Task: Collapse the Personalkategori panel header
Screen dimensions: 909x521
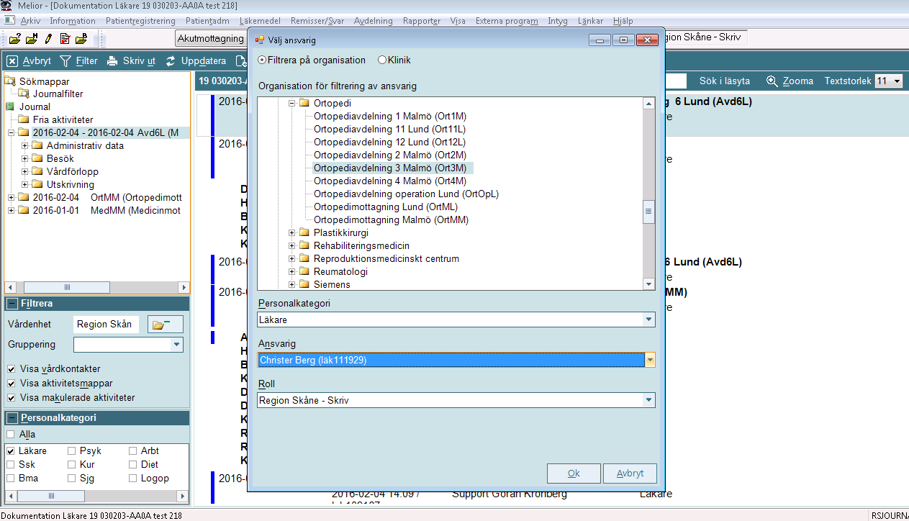Action: [x=12, y=417]
